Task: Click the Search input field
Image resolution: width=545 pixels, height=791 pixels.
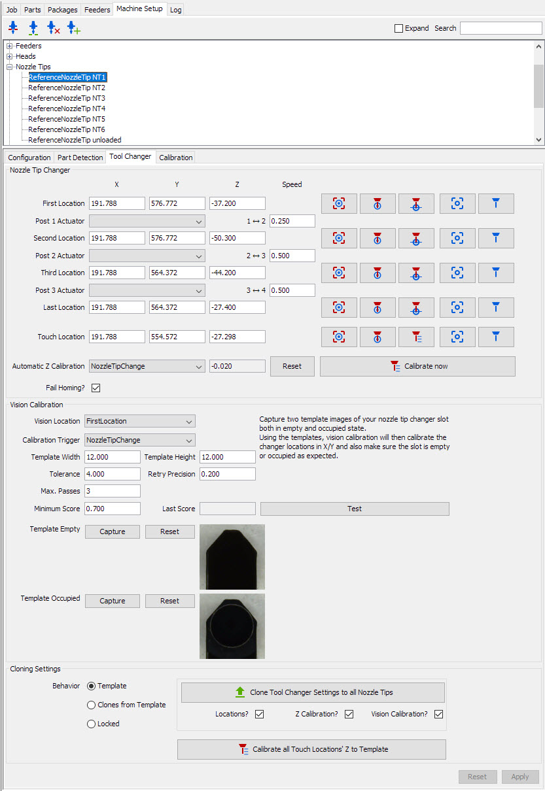Action: [500, 28]
